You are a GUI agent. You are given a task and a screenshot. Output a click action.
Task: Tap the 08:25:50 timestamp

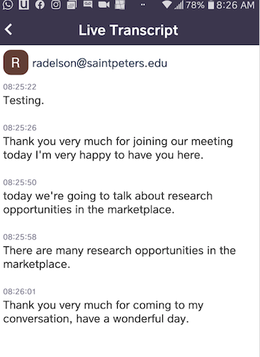click(20, 183)
